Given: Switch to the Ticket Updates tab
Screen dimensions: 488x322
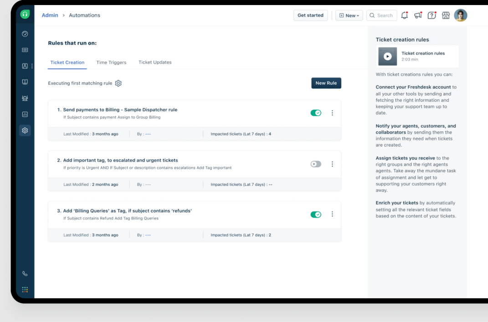Looking at the screenshot, I should 155,62.
